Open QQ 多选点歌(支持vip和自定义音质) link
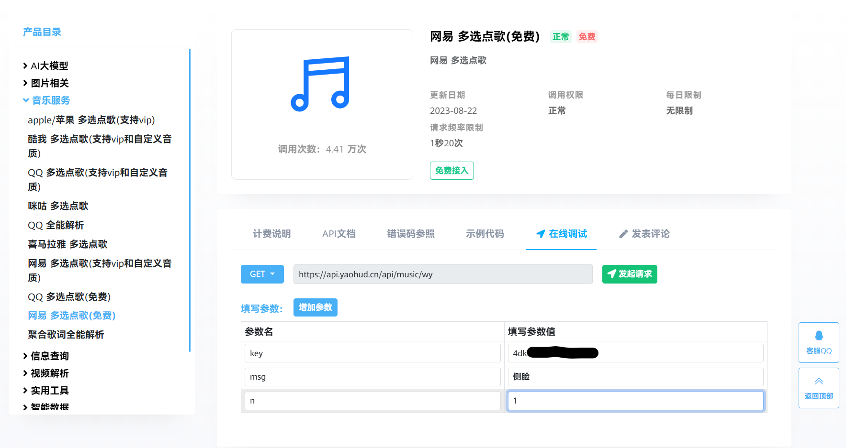846x448 pixels. (x=98, y=180)
